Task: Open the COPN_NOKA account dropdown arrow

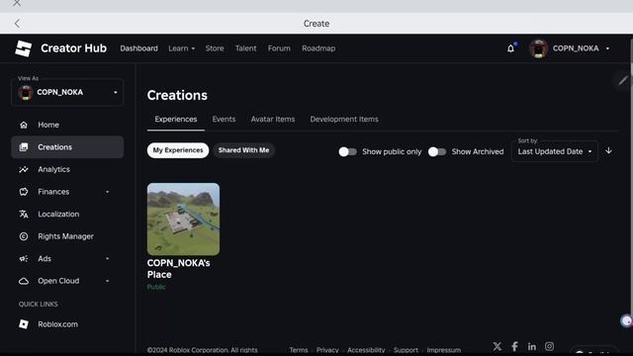Action: [x=607, y=48]
